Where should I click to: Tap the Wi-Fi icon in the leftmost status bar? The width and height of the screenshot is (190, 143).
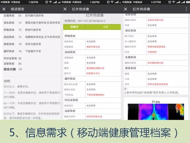[51, 2]
